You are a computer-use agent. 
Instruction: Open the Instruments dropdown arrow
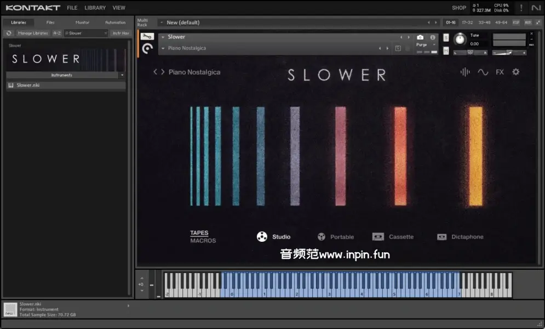click(122, 75)
